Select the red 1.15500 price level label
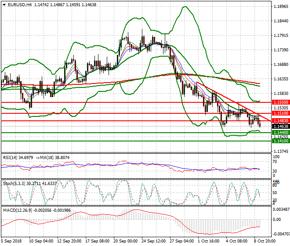This screenshot has width=290, height=246. 281,102
